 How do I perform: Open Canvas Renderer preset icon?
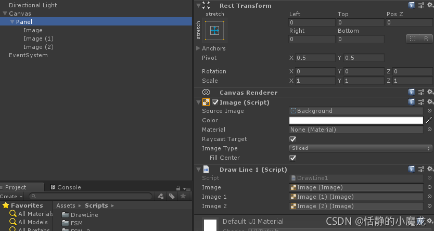(x=420, y=92)
